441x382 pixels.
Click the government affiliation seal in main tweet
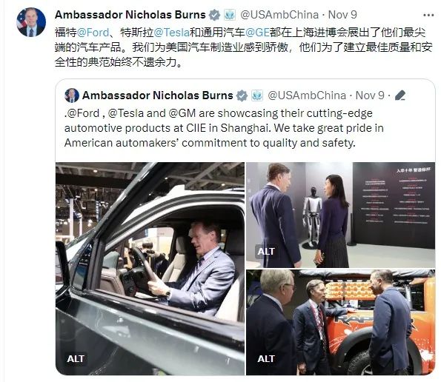tap(230, 15)
